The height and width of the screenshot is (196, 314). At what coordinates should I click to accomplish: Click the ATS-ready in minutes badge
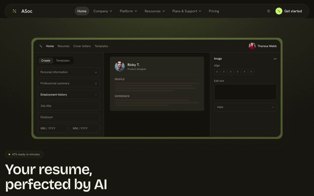(24, 154)
